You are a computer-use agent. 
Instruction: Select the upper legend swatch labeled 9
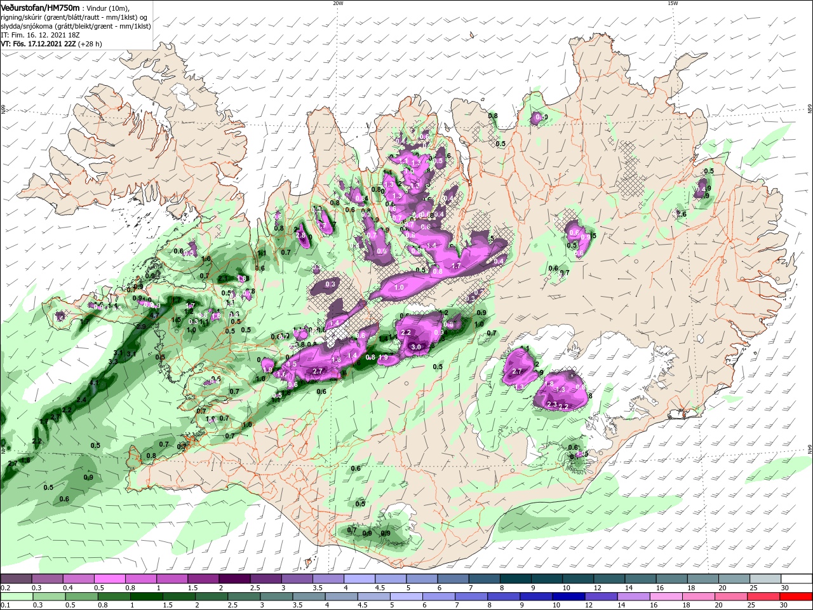pyautogui.click(x=546, y=579)
